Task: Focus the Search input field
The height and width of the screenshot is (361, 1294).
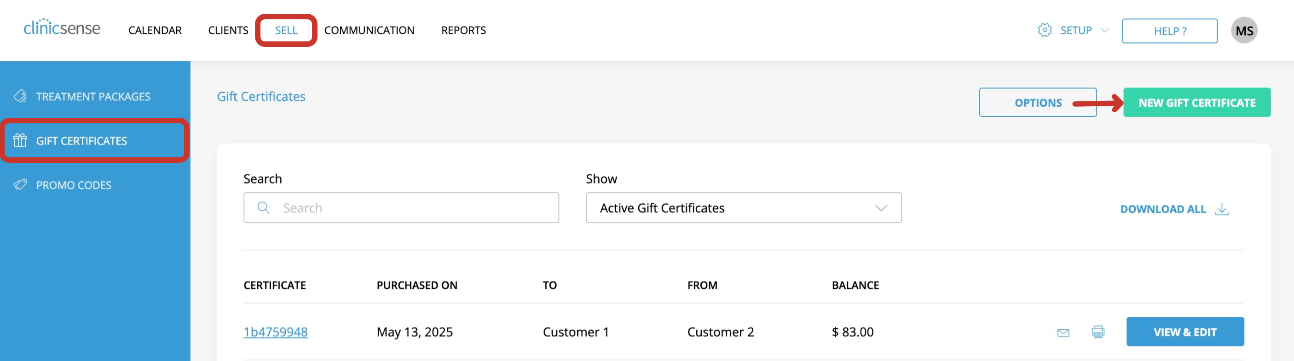Action: (401, 208)
